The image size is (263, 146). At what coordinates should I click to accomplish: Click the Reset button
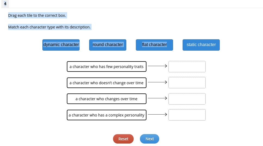pos(123,139)
